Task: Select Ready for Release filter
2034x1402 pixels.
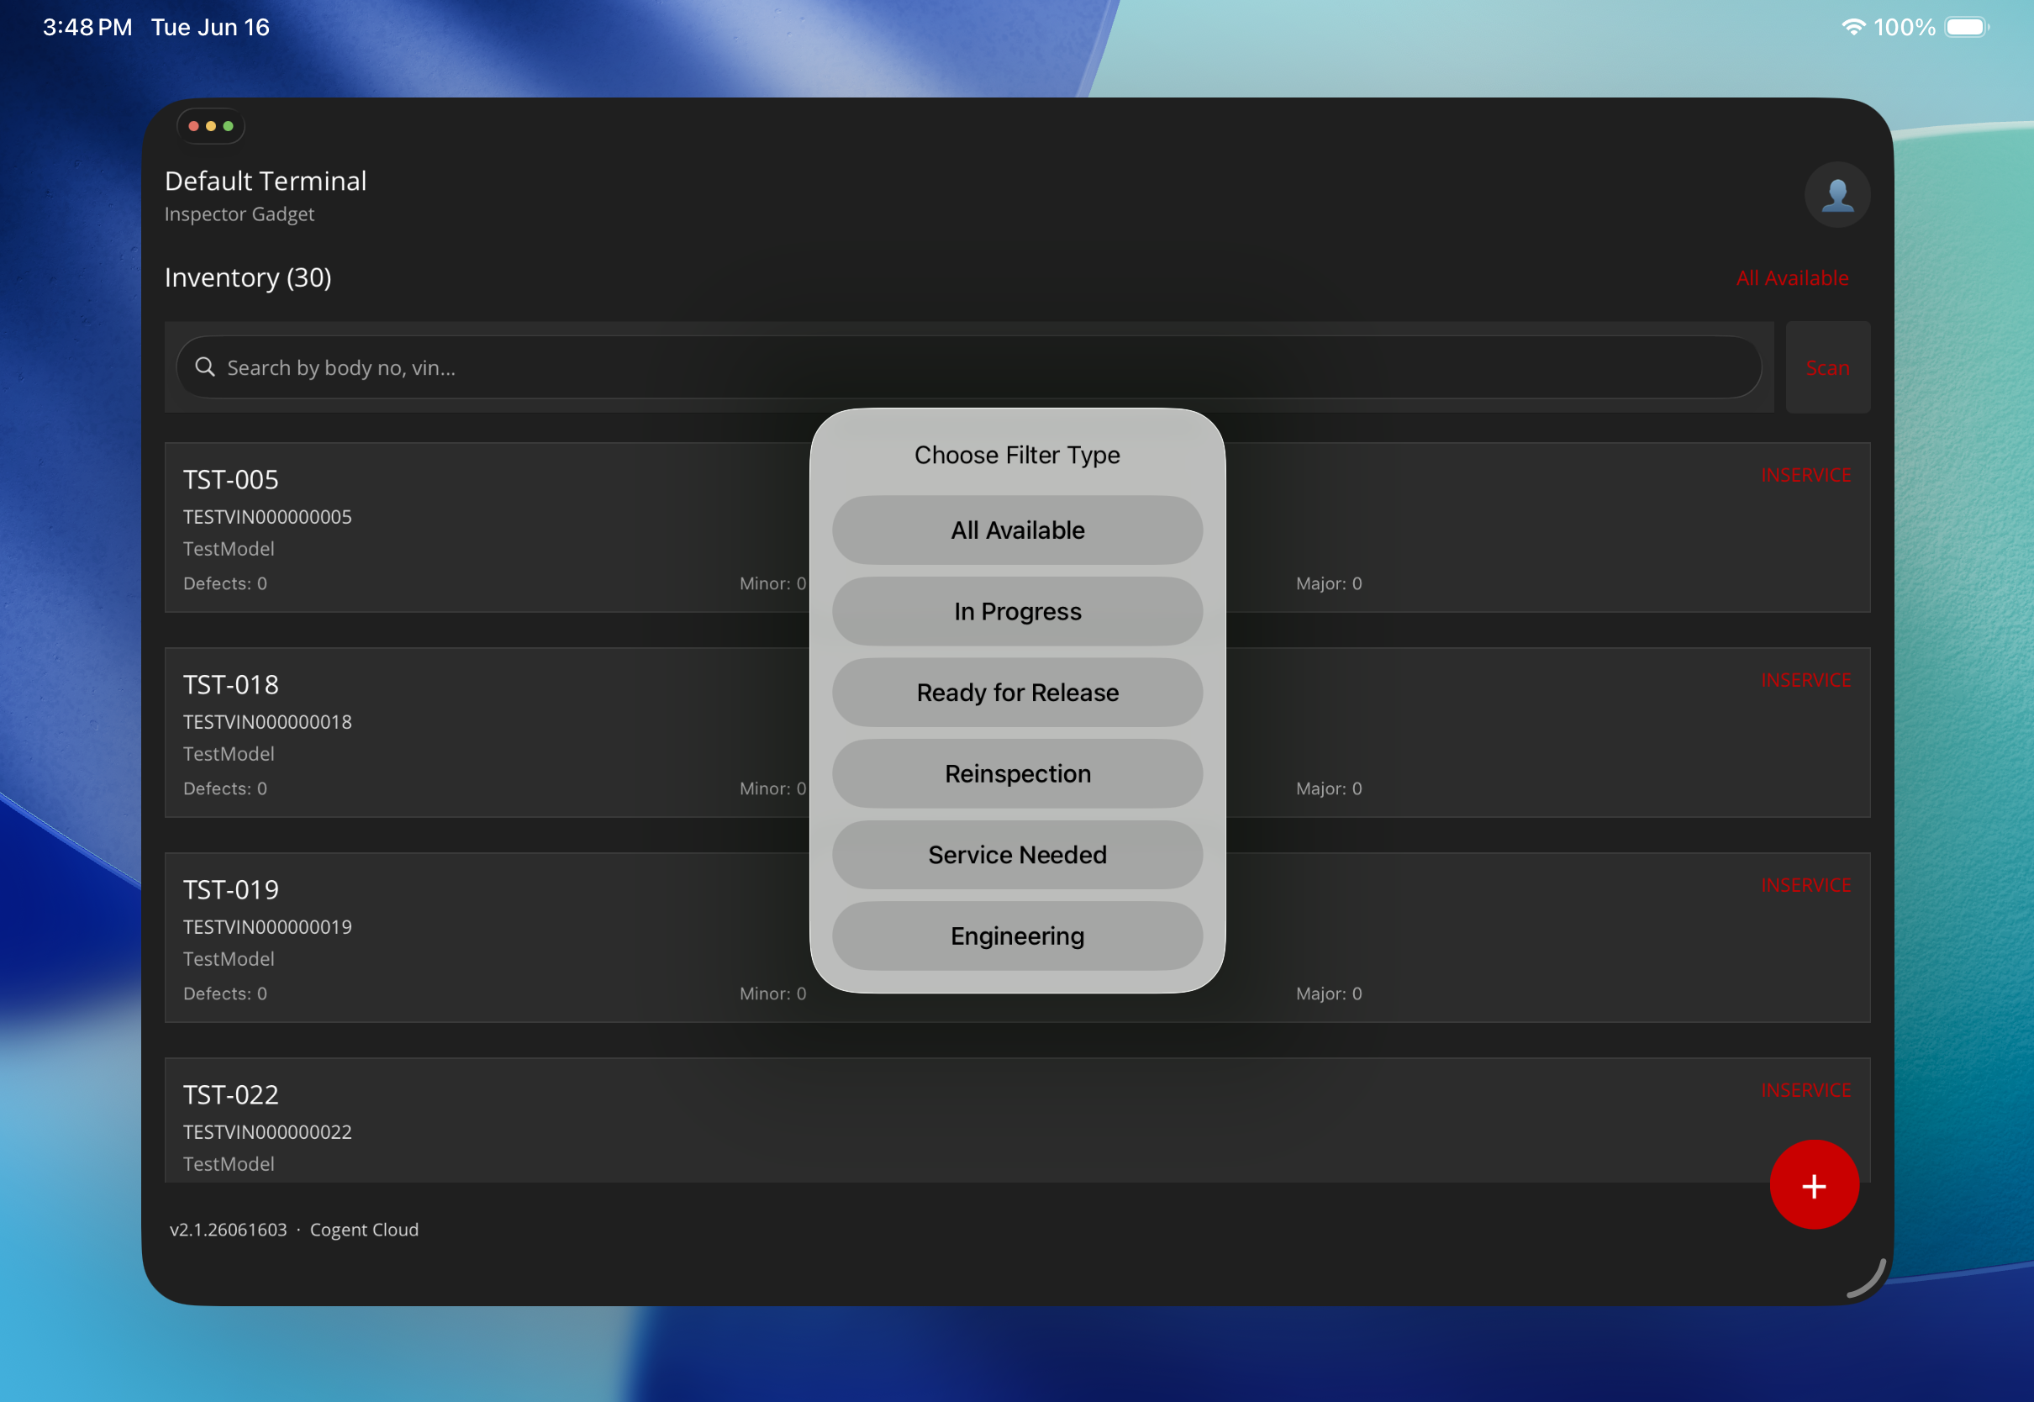Action: click(1017, 693)
